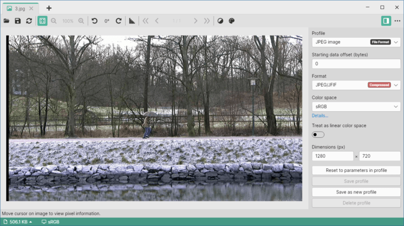Jump to the first frame
The image size is (404, 226).
[x=145, y=21]
